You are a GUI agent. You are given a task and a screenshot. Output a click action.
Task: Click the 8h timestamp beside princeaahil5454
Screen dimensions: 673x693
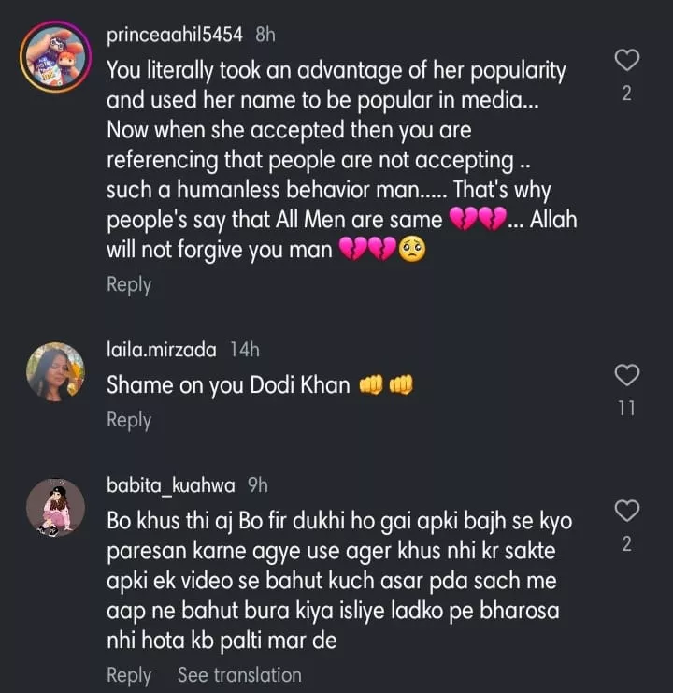click(x=265, y=35)
